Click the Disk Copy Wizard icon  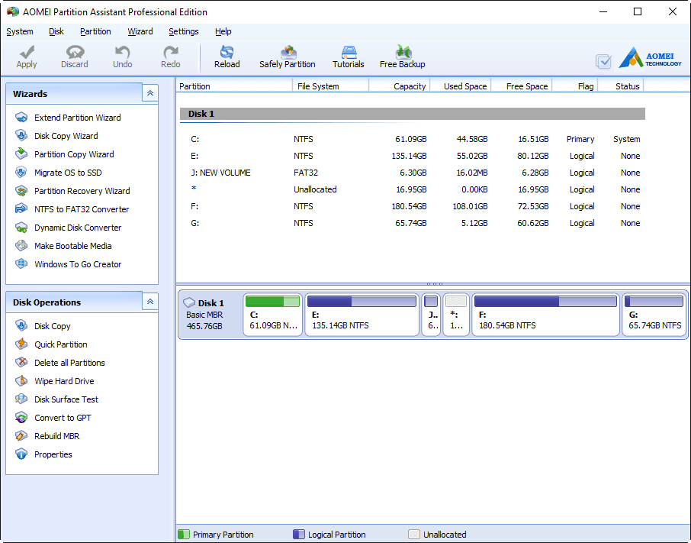(21, 135)
